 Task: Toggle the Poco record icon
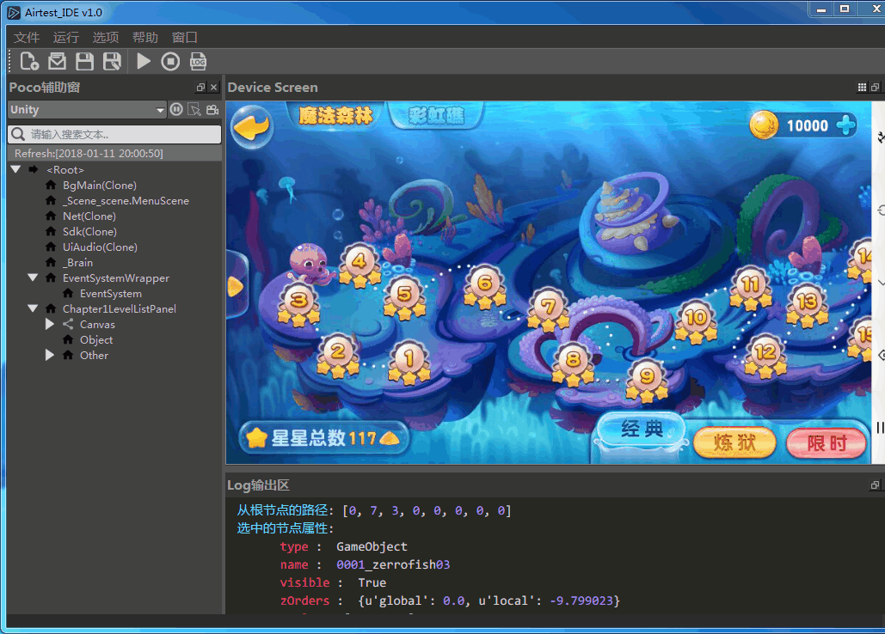(212, 109)
